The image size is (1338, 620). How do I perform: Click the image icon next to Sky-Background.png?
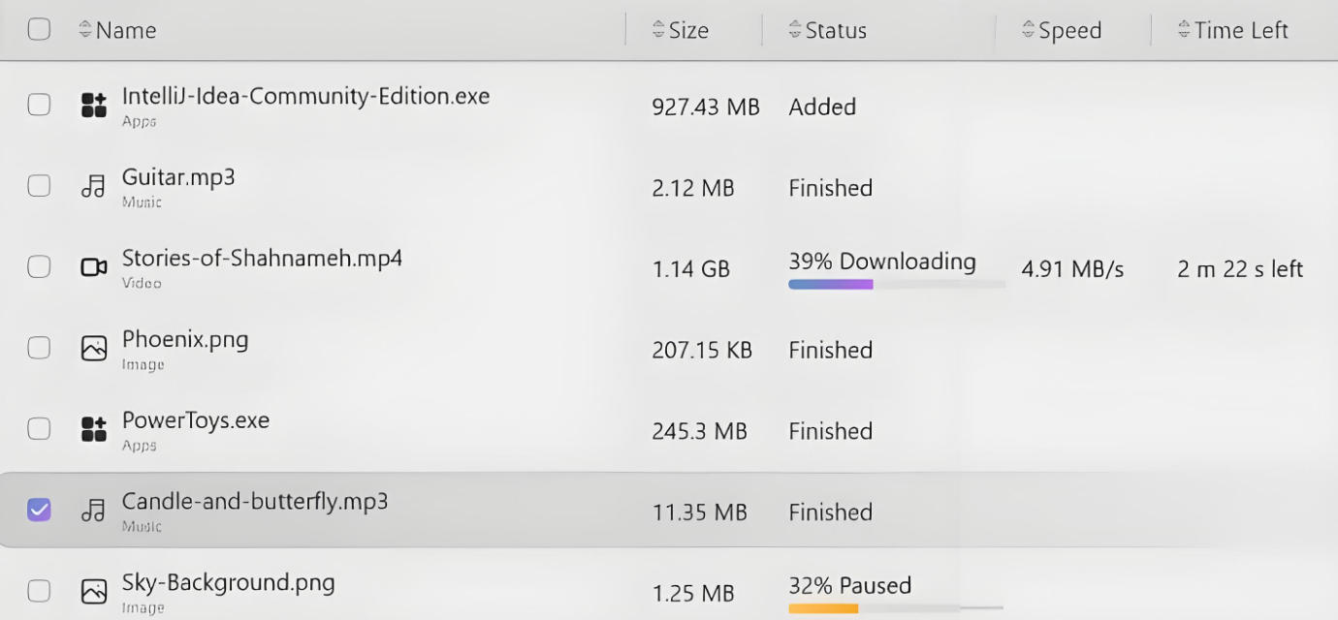pos(93,590)
